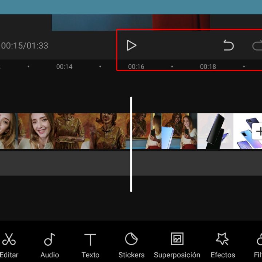Click the white playhead line
Viewport: 262px width, 262px height.
click(131, 144)
